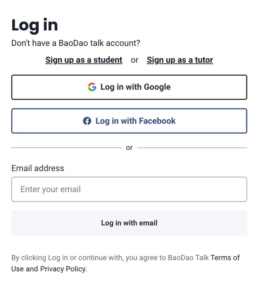Click inside the Enter your email box
Screen dimensions: 262x286
click(129, 189)
